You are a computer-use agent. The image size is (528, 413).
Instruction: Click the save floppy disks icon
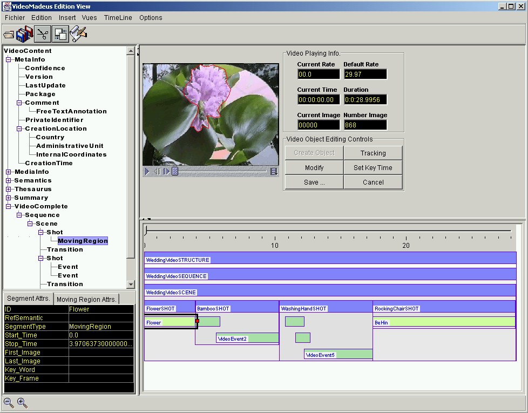point(25,34)
